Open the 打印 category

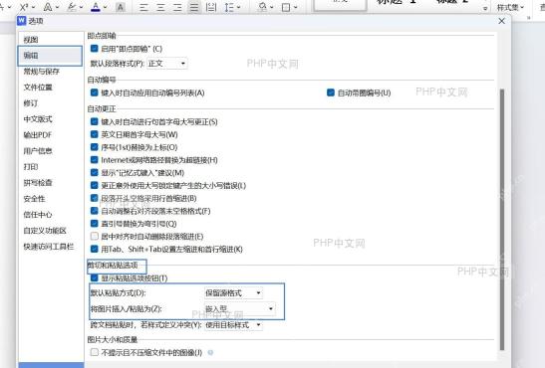tap(31, 167)
